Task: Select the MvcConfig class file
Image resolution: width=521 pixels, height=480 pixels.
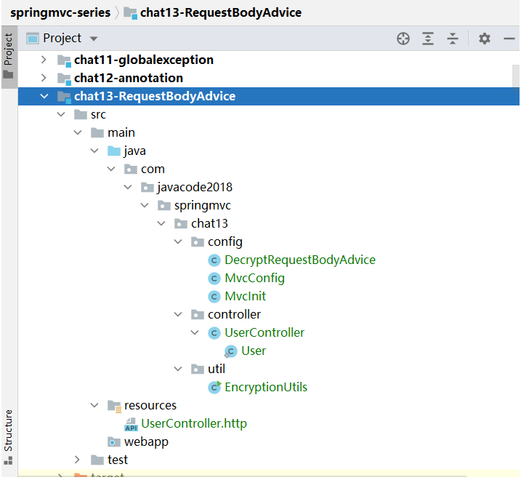Action: 254,278
